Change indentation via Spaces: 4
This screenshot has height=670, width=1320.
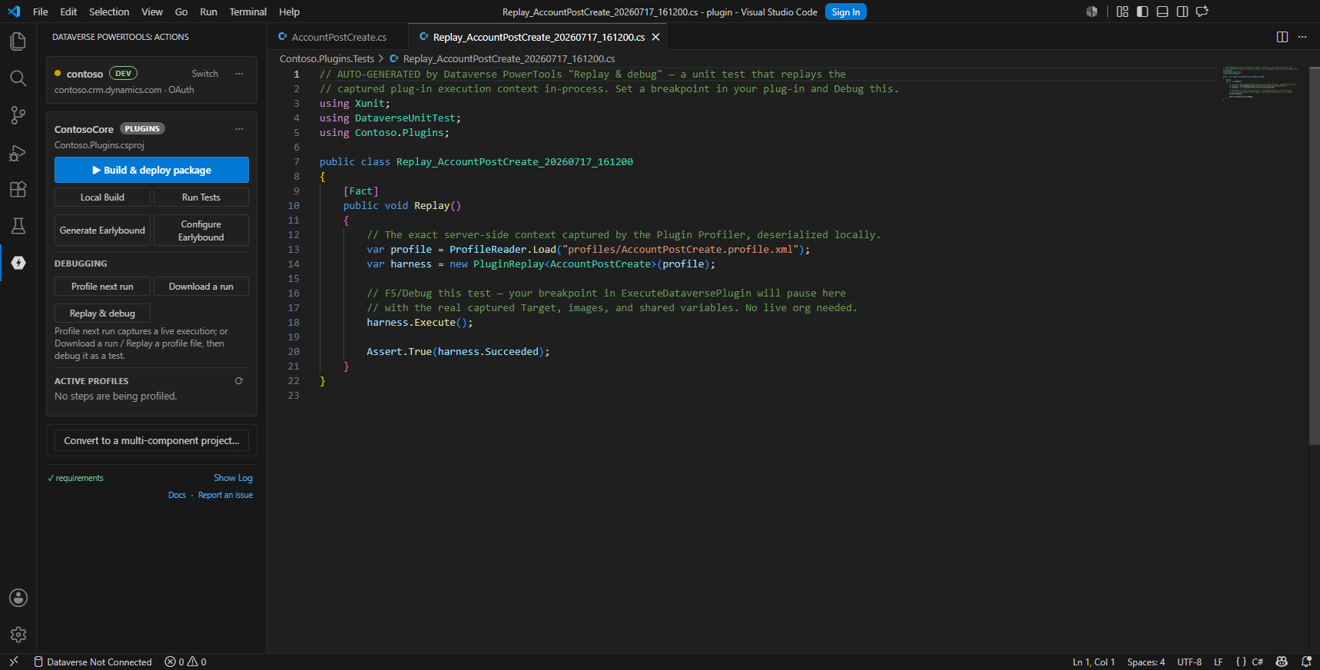(x=1146, y=662)
